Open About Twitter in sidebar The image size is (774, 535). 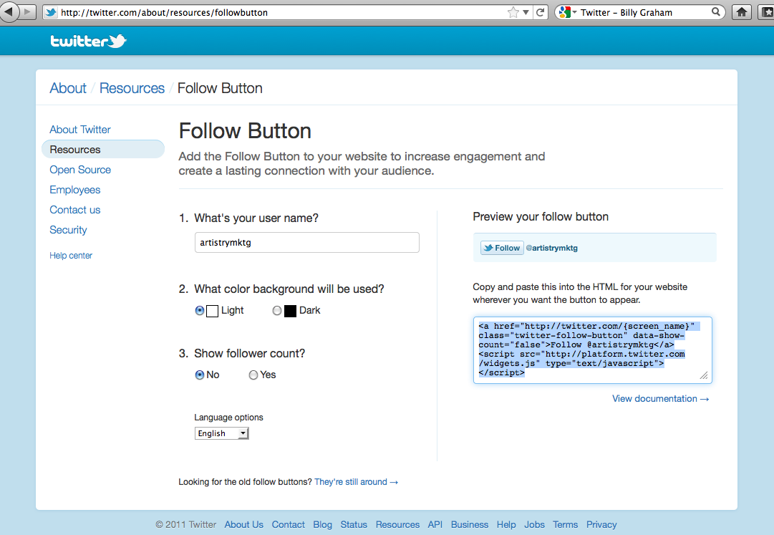[80, 130]
